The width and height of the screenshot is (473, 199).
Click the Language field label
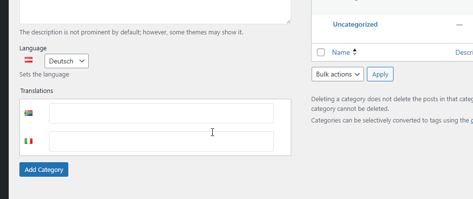[33, 48]
